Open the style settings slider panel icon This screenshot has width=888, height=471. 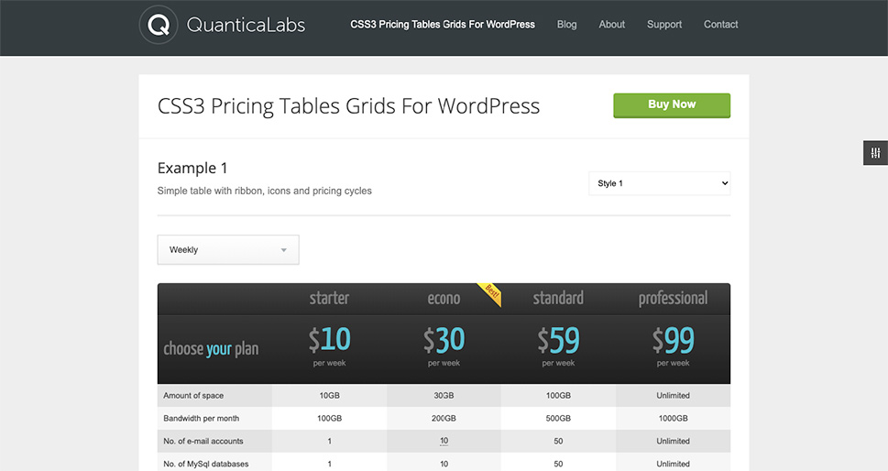point(875,153)
